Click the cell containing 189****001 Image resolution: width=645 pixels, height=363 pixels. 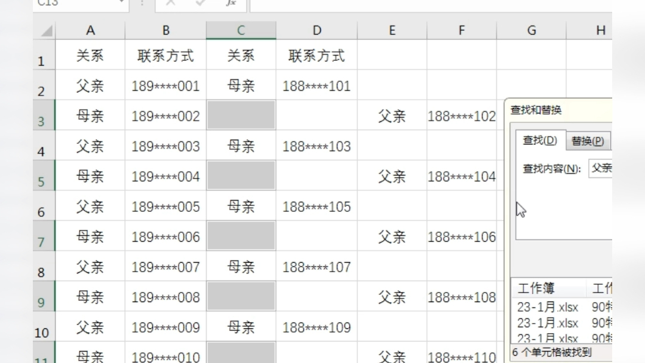165,86
